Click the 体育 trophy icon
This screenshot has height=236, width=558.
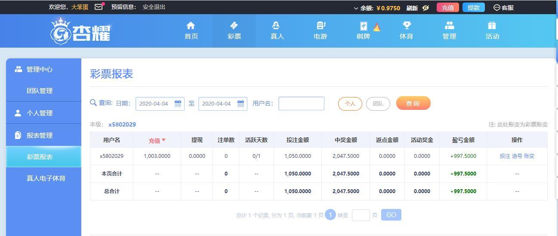tap(407, 26)
